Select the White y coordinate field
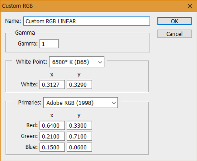The width and height of the screenshot is (197, 161). [x=79, y=85]
